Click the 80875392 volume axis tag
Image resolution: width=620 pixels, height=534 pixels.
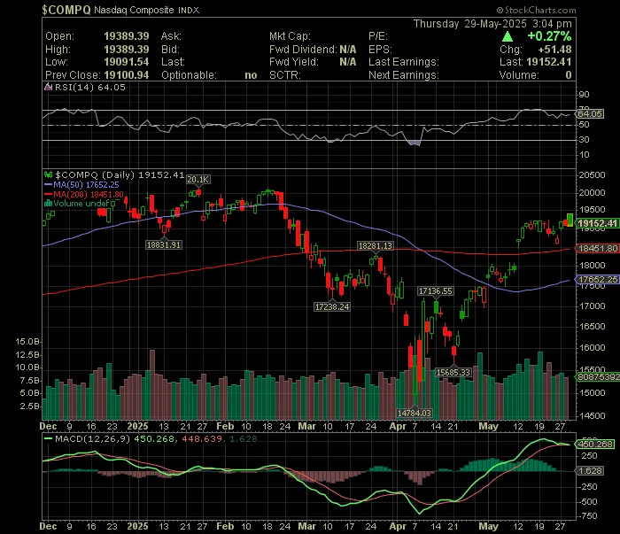tap(598, 376)
